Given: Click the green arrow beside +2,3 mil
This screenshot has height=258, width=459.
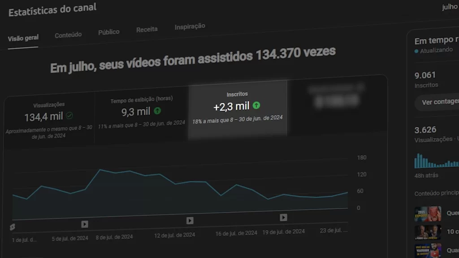Looking at the screenshot, I should [256, 105].
